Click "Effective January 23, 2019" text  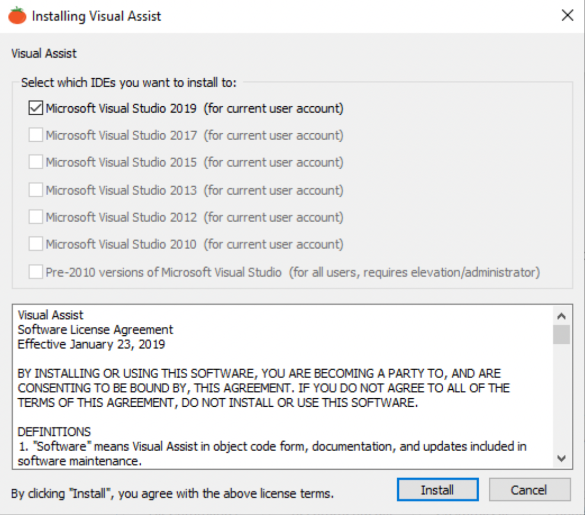91,344
